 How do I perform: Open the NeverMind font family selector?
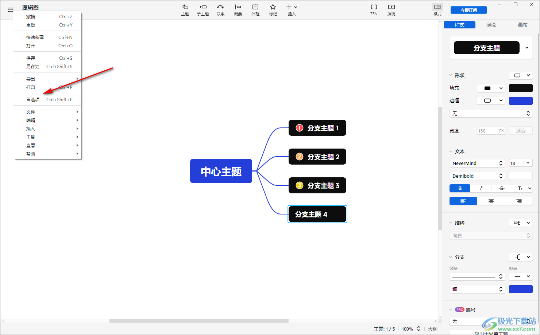coord(478,163)
